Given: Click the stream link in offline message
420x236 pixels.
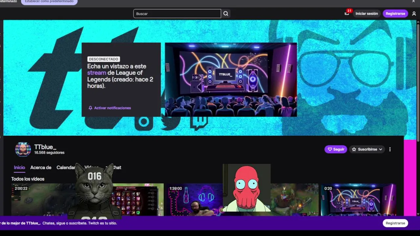Looking at the screenshot, I should point(96,73).
